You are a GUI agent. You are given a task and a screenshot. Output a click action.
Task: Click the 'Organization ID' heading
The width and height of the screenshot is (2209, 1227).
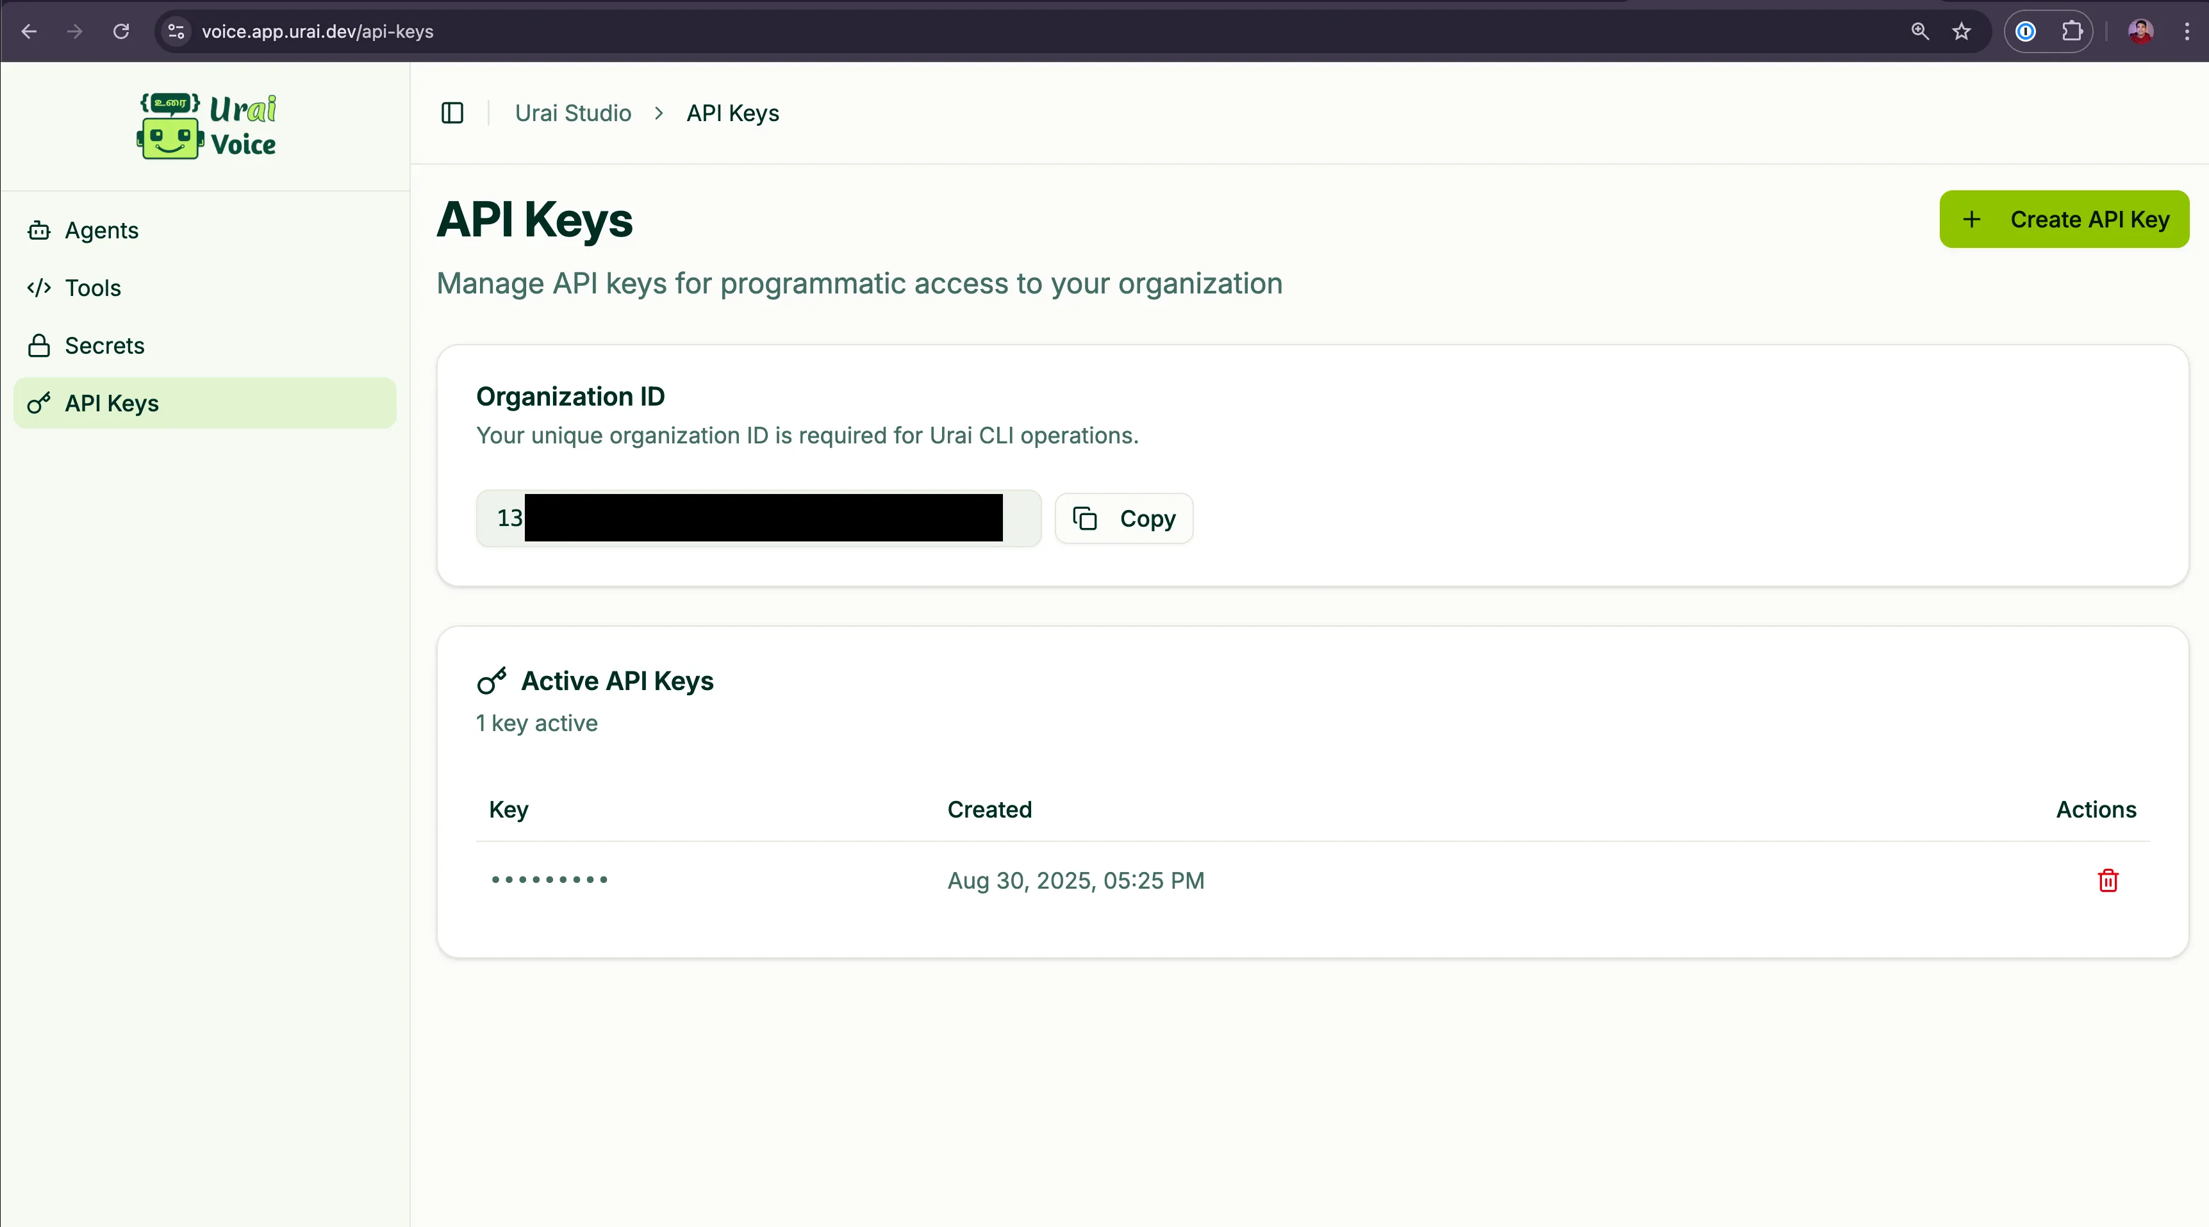[x=570, y=396]
